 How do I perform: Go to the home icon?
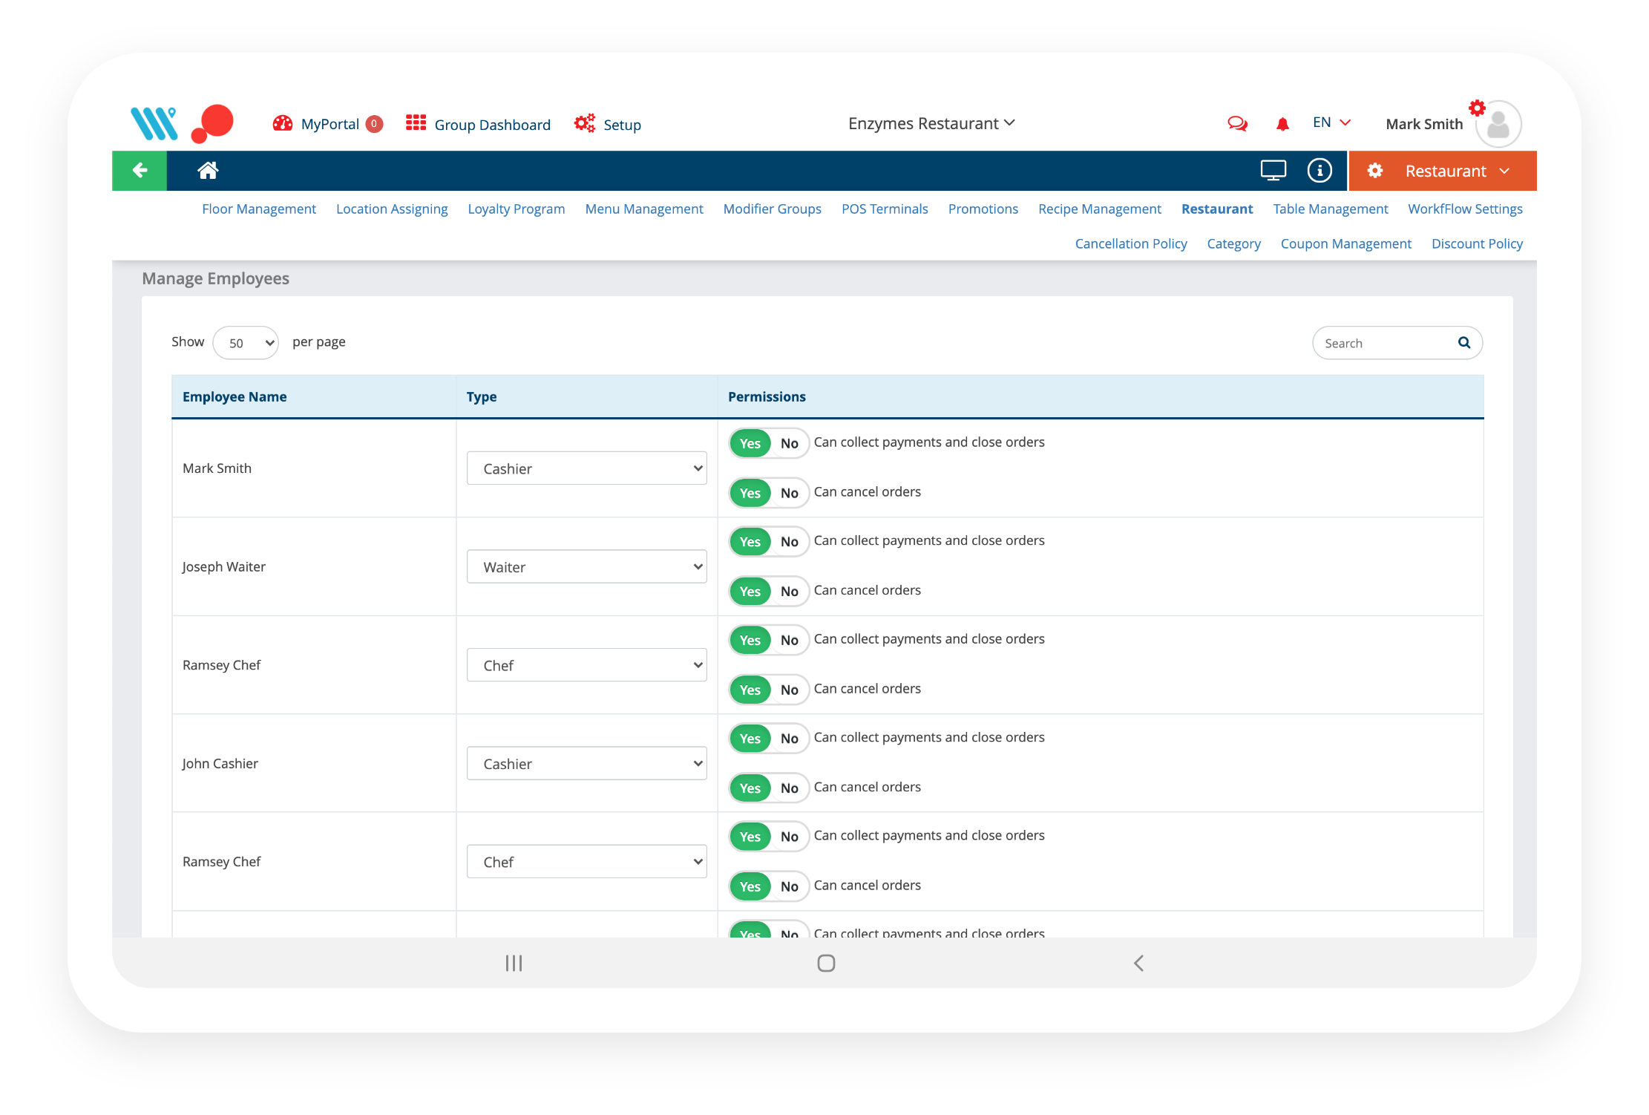click(208, 171)
